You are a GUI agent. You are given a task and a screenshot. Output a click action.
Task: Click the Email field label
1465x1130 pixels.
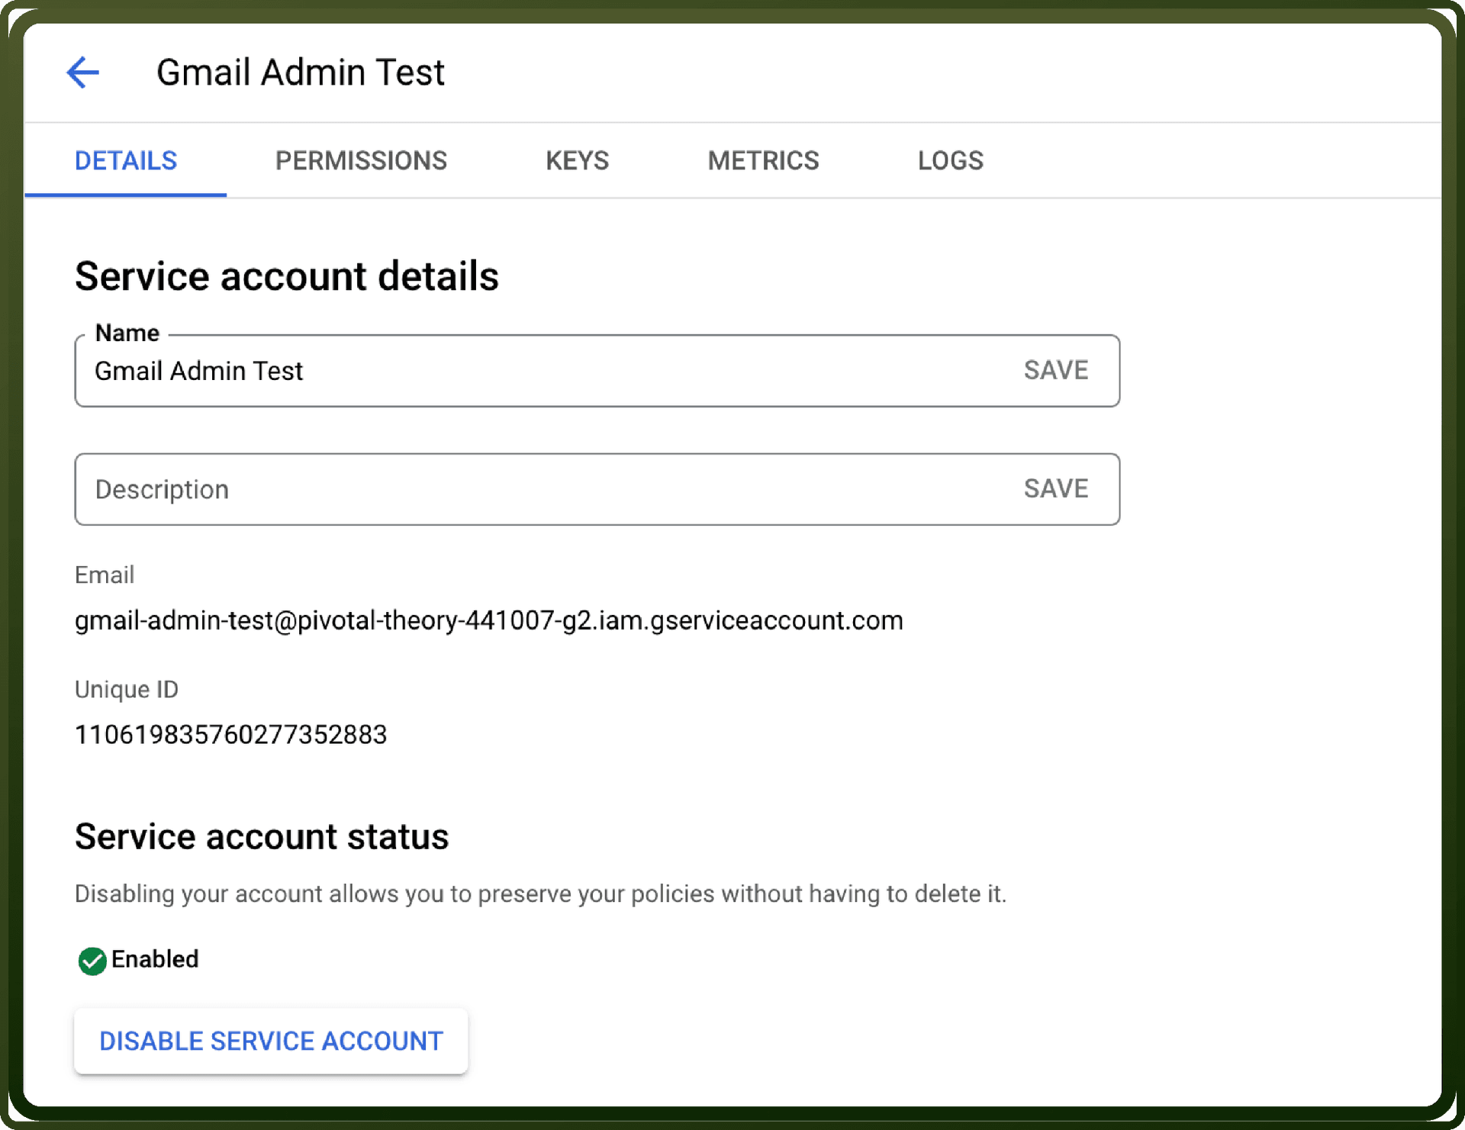tap(105, 575)
